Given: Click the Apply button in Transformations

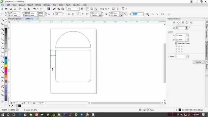Looking at the screenshot, I should coord(199,62).
